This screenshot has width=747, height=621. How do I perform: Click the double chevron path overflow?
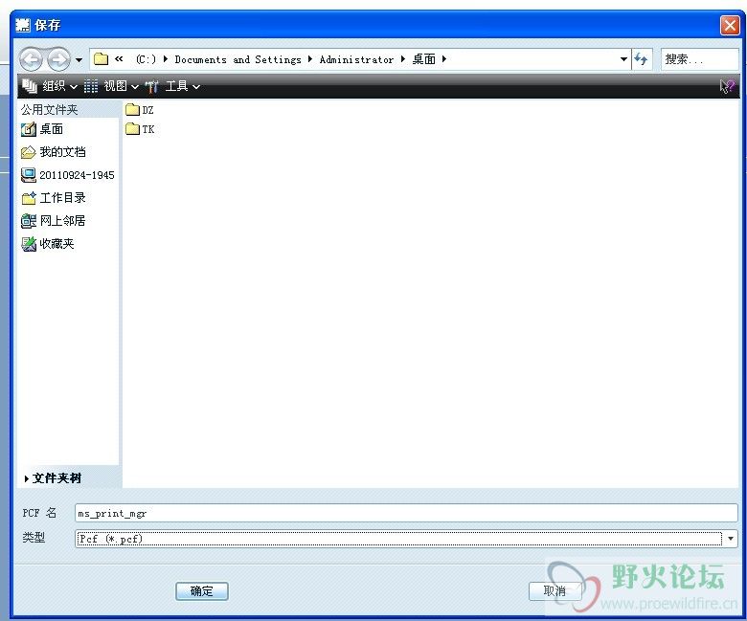point(119,58)
